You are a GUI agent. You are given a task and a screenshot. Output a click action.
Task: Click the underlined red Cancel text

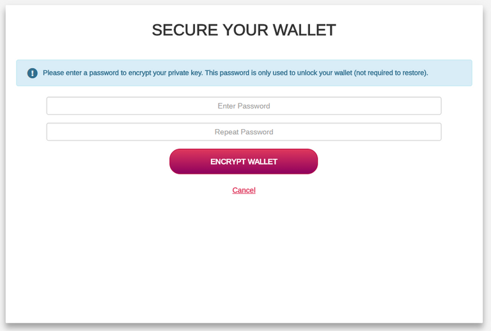pyautogui.click(x=244, y=190)
